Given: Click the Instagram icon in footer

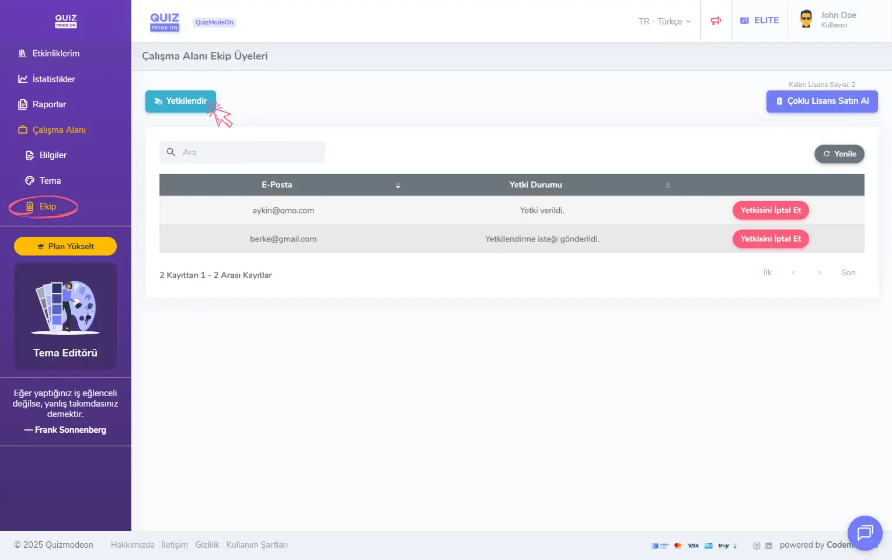Looking at the screenshot, I should 757,546.
